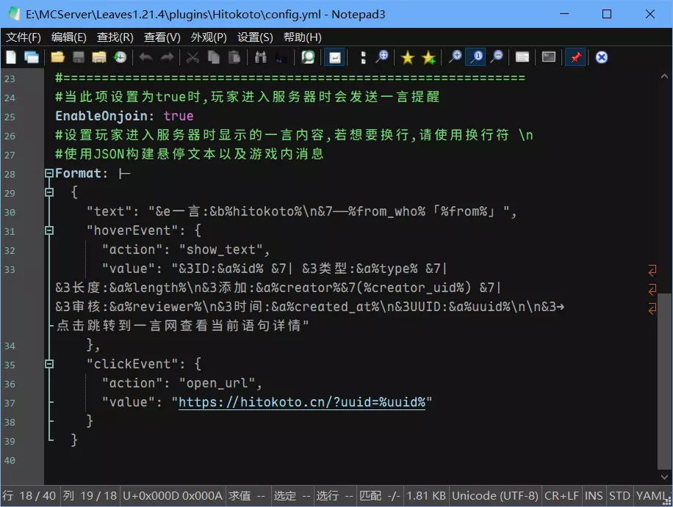Toggle always on top pin icon

click(x=575, y=57)
